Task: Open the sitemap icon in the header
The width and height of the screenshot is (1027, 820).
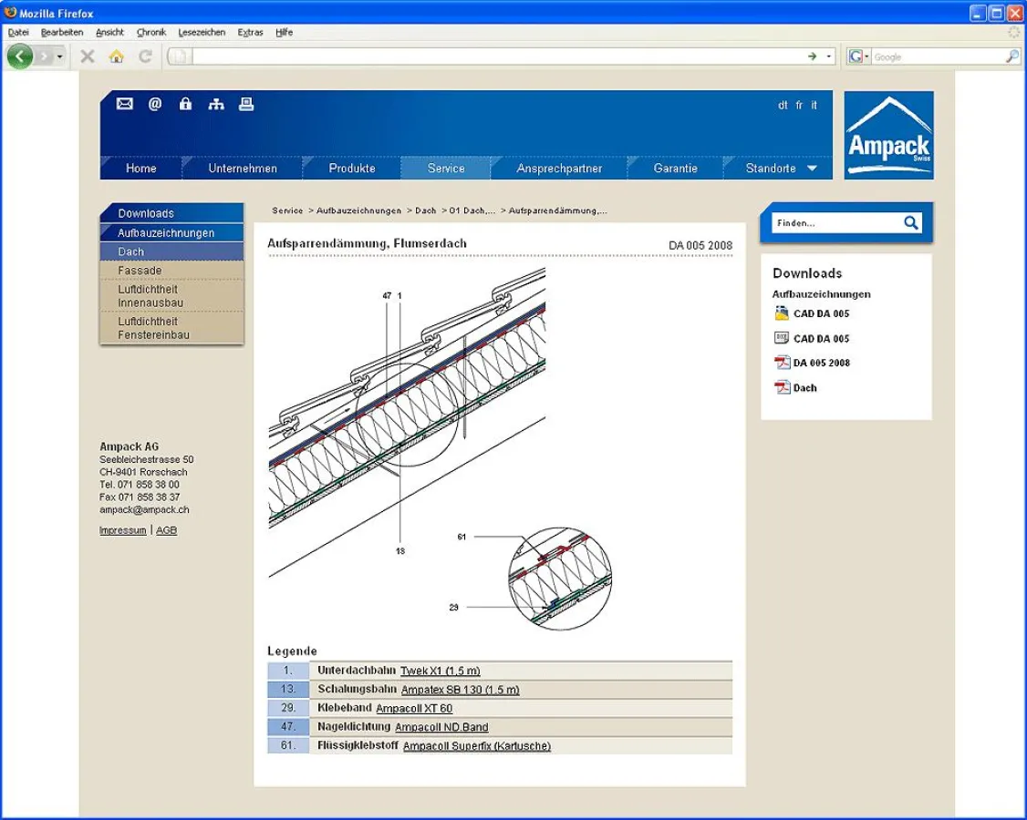Action: (x=216, y=104)
